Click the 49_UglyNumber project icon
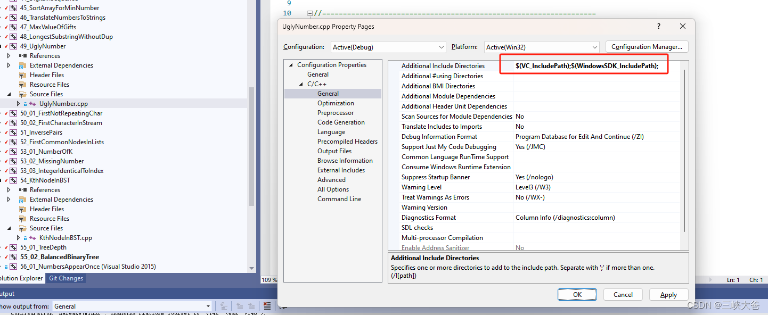 [13, 46]
